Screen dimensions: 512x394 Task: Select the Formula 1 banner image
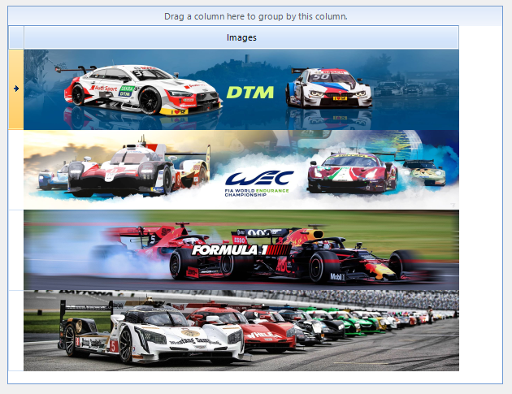pyautogui.click(x=241, y=250)
